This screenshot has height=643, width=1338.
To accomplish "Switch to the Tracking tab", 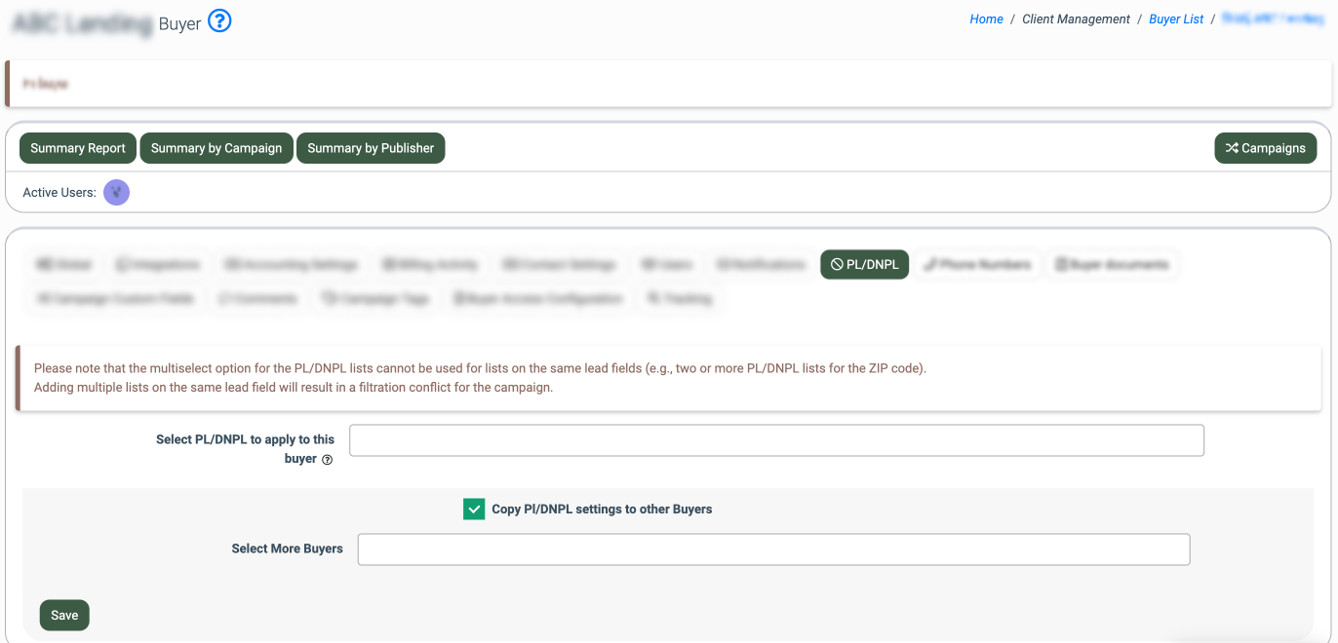I will pos(679,299).
